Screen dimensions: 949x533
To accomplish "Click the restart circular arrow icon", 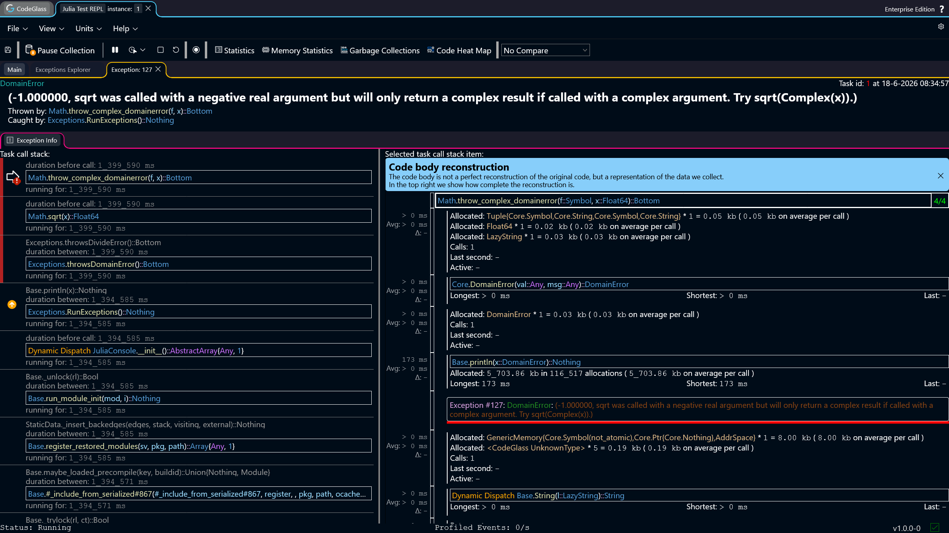I will point(176,50).
